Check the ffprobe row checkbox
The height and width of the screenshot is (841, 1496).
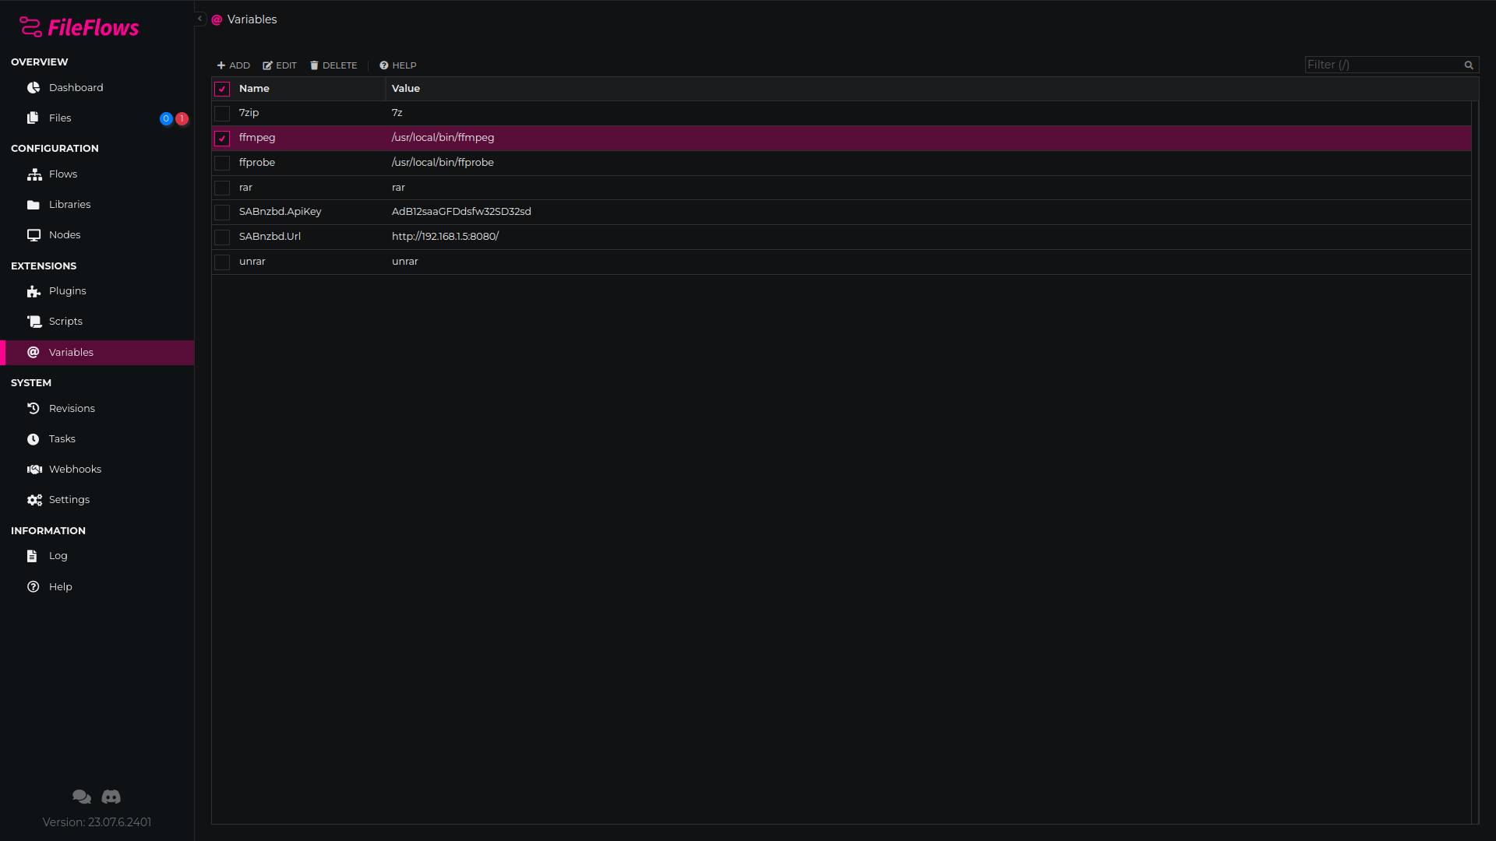point(222,164)
